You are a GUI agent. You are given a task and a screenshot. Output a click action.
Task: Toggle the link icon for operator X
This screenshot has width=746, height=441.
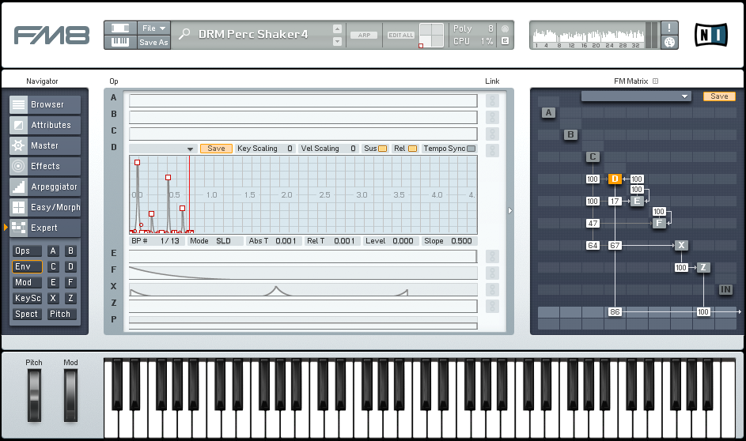[492, 289]
